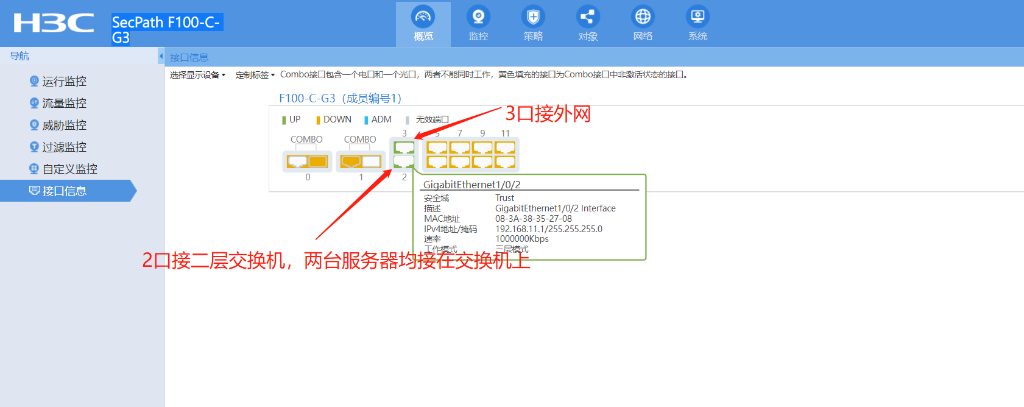Viewport: 1024px width, 407px height.
Task: Open 流量监控 in the navigation
Action: pyautogui.click(x=64, y=103)
